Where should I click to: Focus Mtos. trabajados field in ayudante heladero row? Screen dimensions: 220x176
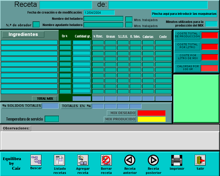pyautogui.click(x=129, y=25)
